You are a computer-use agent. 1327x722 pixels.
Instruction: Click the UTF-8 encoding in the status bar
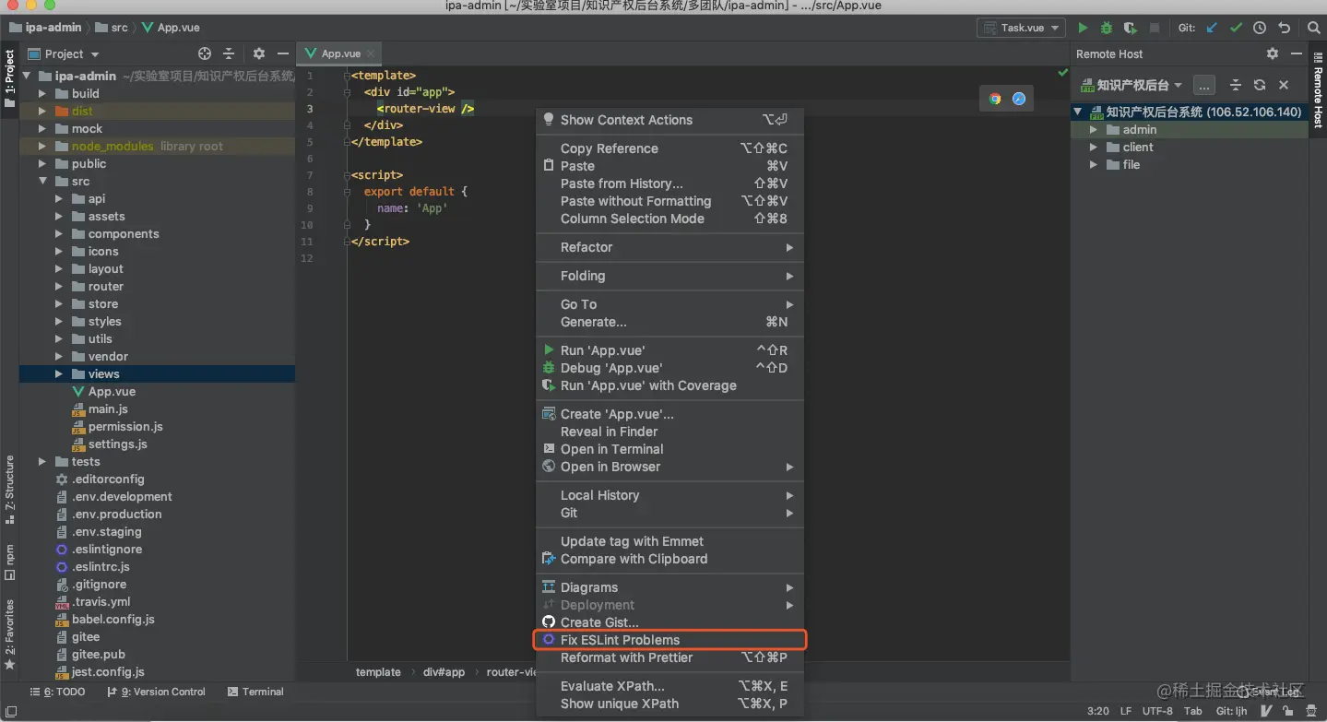[x=1157, y=711]
